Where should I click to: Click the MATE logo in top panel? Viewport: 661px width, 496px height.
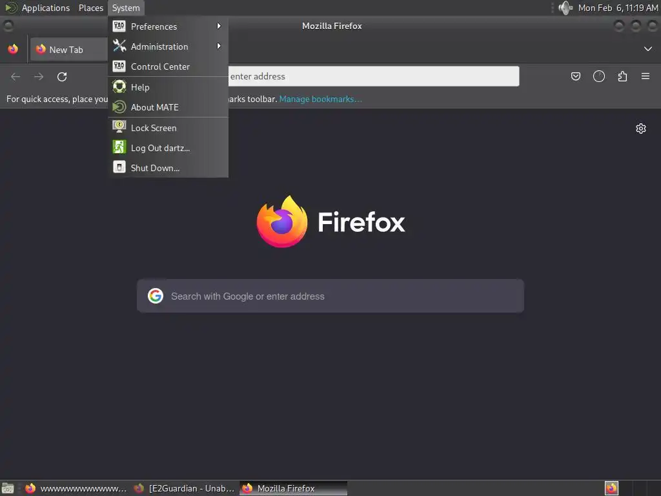pos(11,8)
